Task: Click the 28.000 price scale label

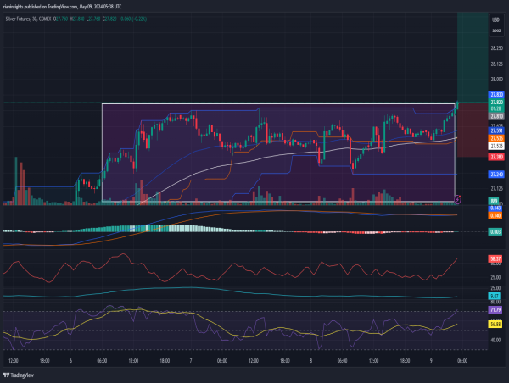Action: click(x=496, y=80)
